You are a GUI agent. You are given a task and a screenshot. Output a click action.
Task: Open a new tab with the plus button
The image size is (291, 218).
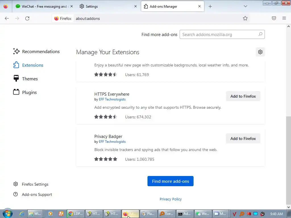(210, 7)
